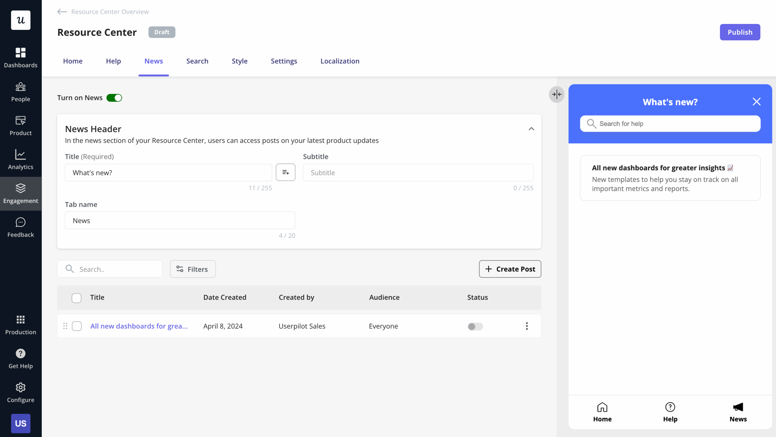Open the three-dot menu for the post

click(x=527, y=326)
